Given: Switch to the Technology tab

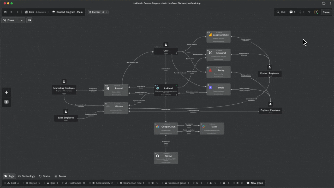Looking at the screenshot, I should coord(26,176).
